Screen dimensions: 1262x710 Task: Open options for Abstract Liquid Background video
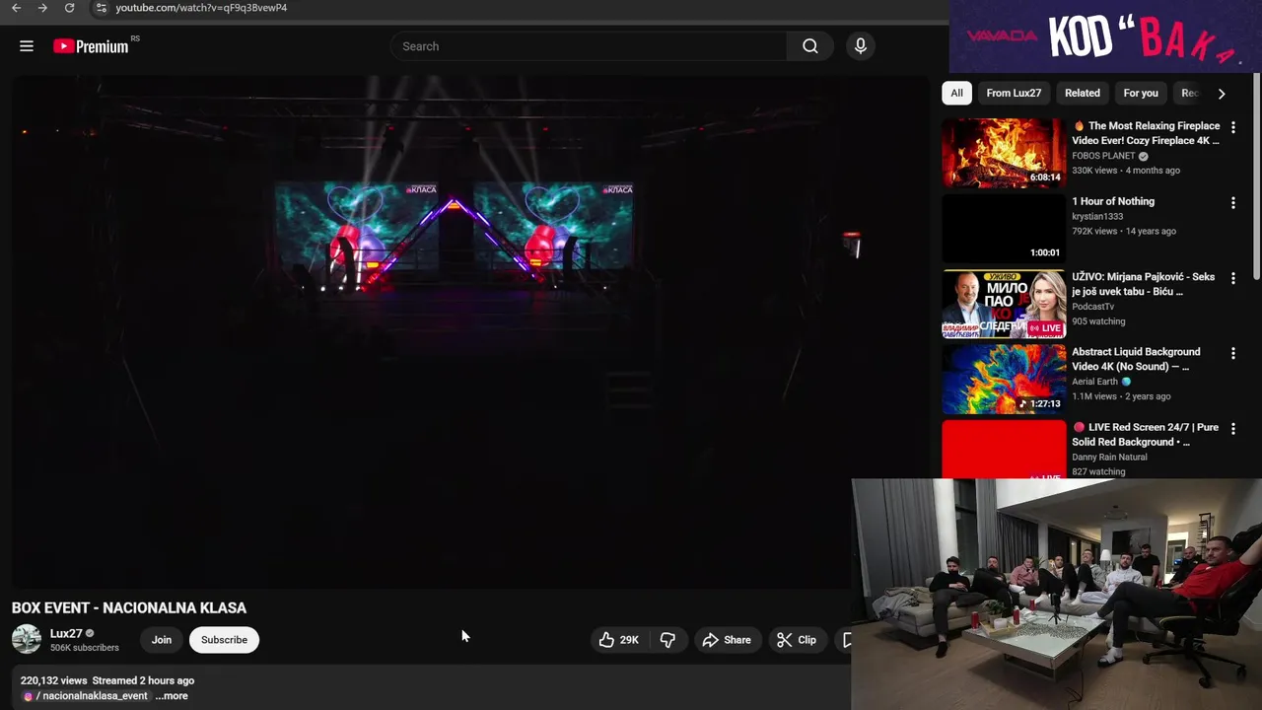[x=1232, y=353]
